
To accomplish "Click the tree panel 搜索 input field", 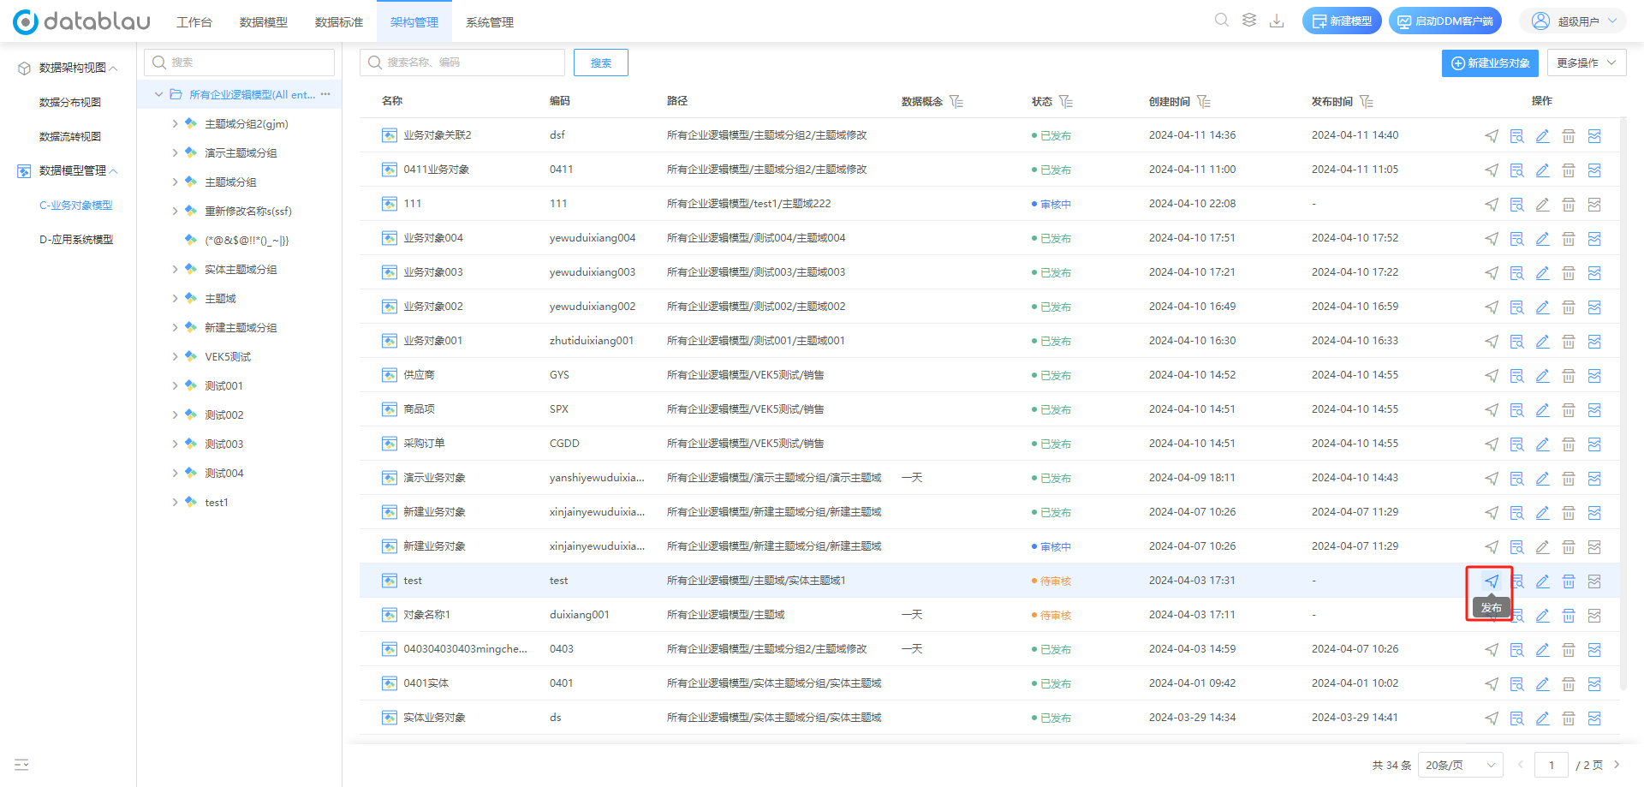I will click(240, 63).
